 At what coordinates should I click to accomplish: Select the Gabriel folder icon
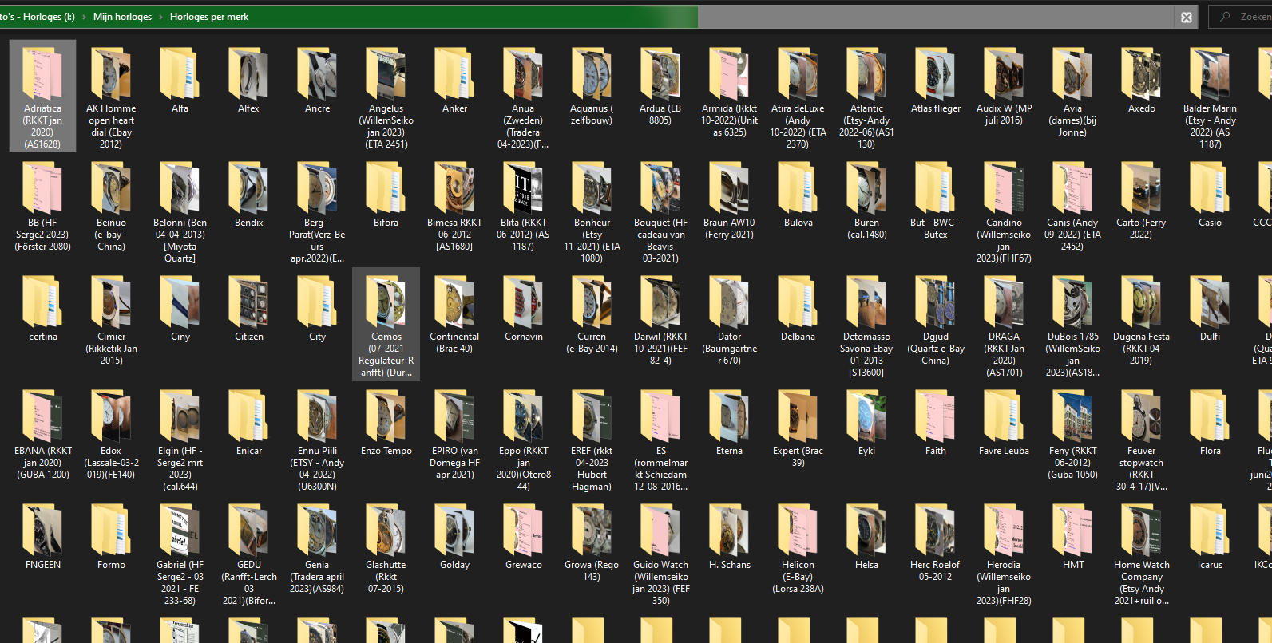(x=180, y=530)
